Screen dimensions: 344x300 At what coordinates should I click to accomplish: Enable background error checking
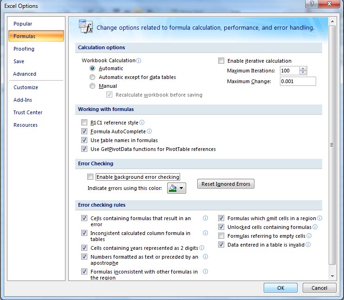coord(90,176)
